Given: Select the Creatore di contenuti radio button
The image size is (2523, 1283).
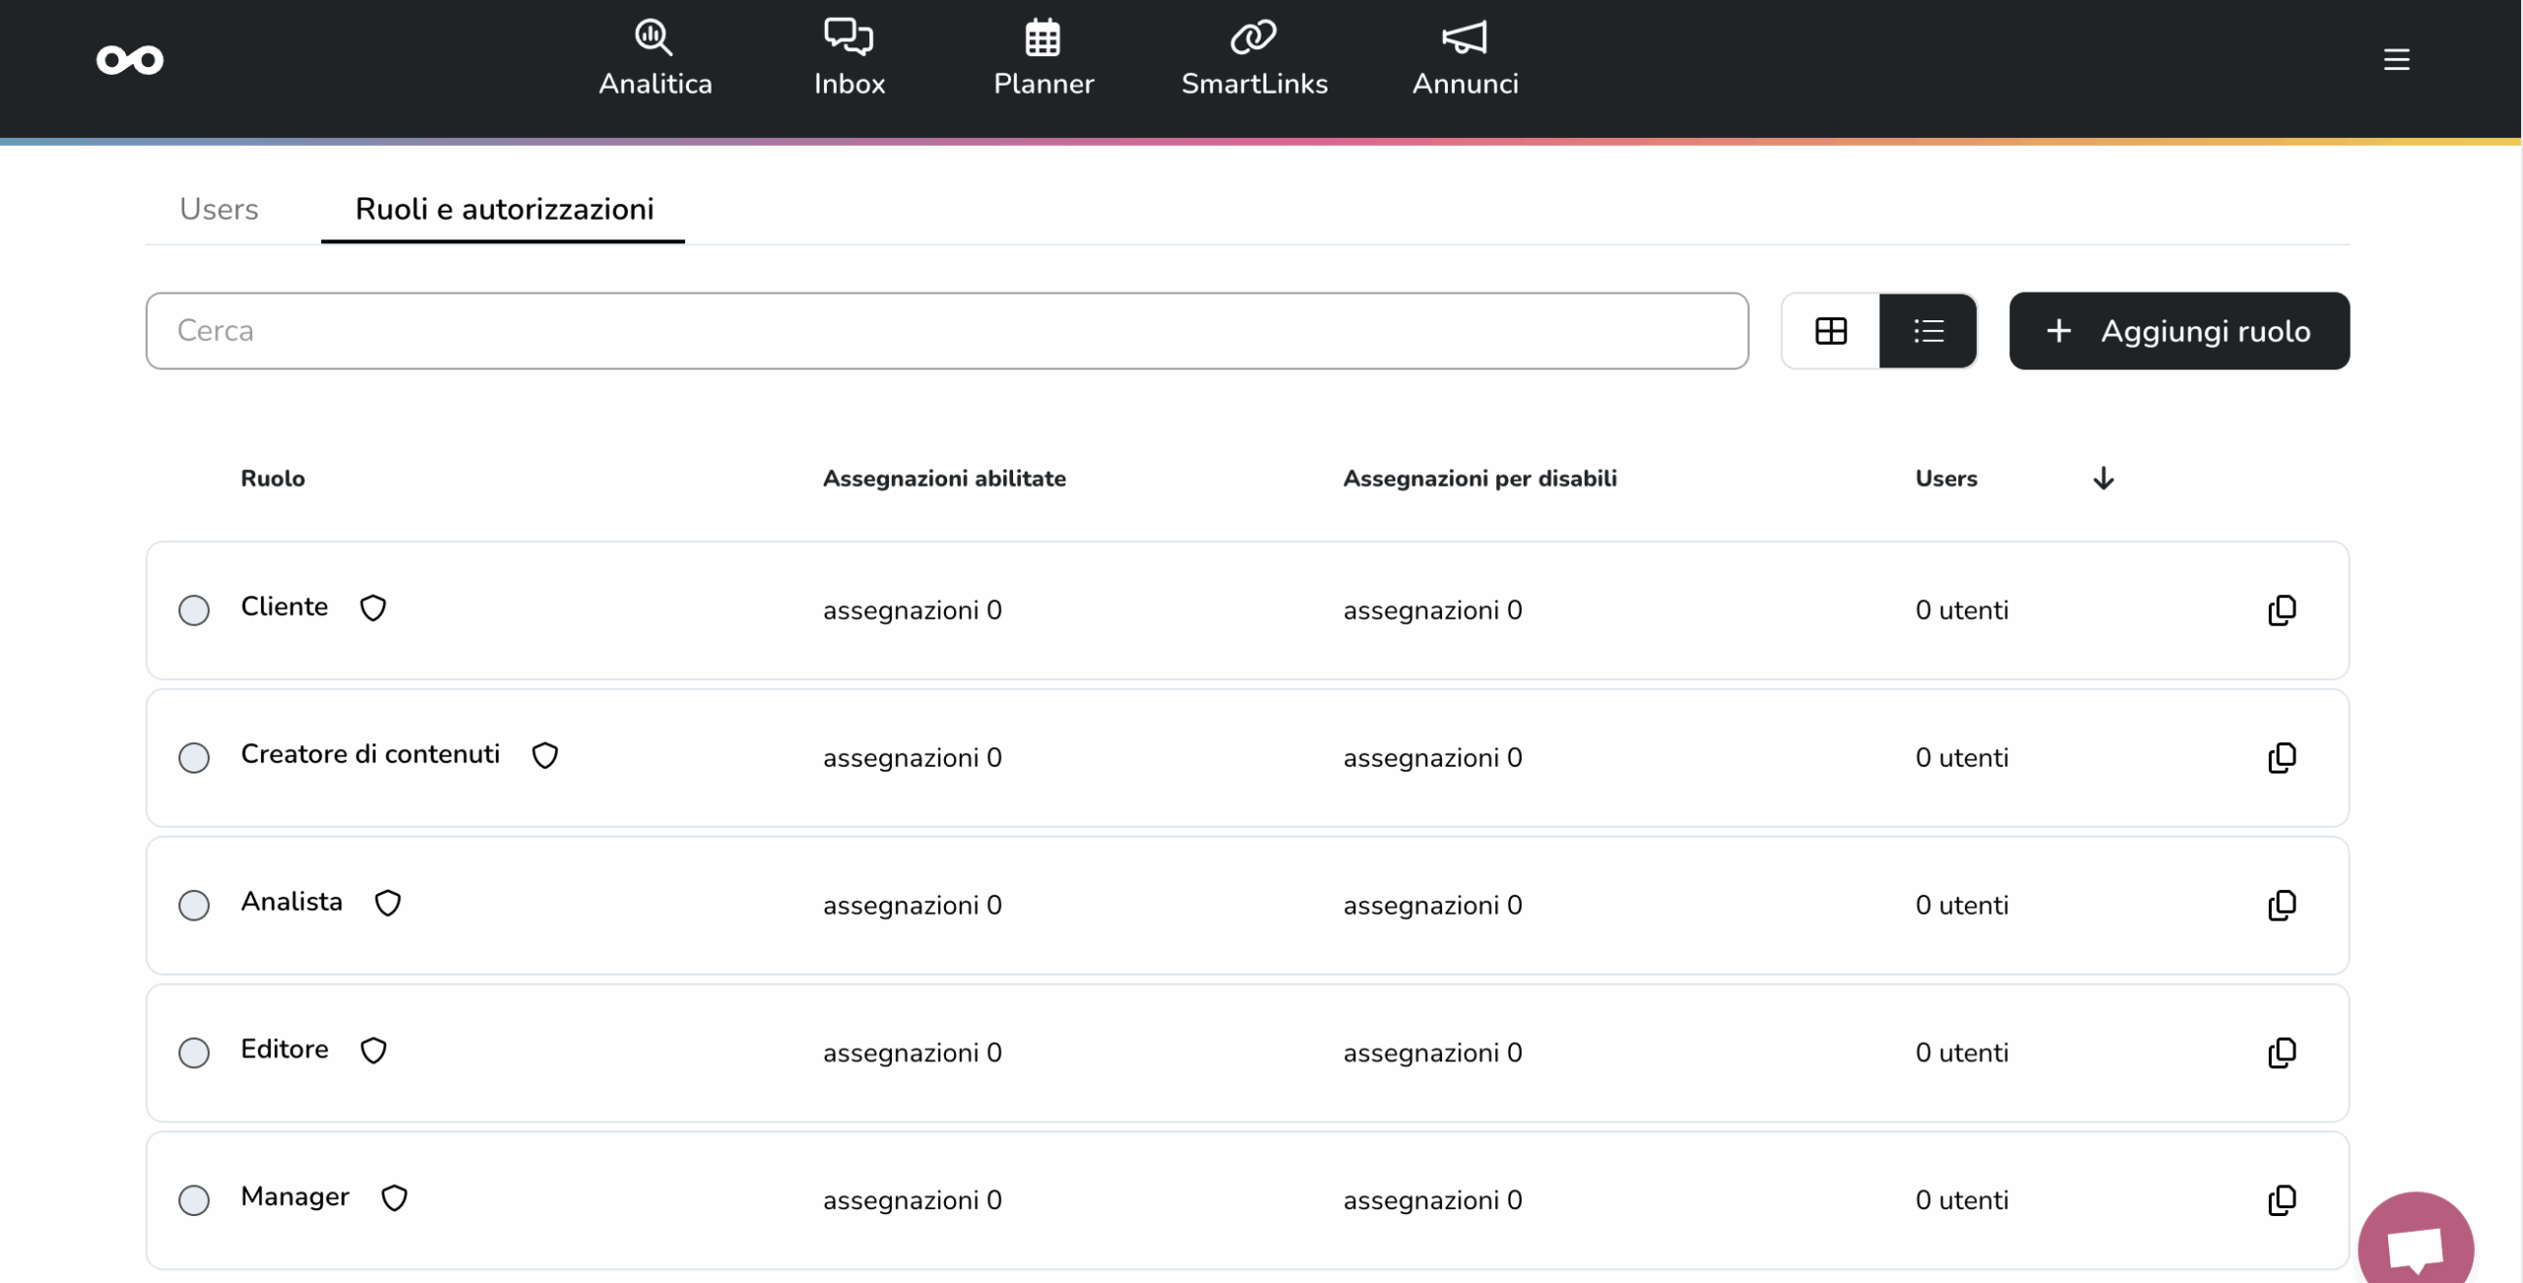Looking at the screenshot, I should pyautogui.click(x=194, y=758).
